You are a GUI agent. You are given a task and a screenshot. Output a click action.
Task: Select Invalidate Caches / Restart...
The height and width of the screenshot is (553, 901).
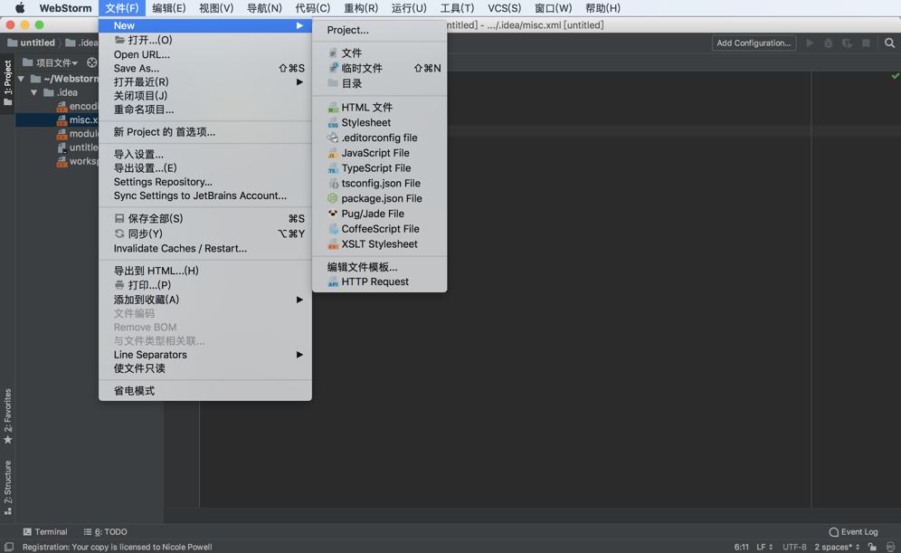[x=205, y=248]
